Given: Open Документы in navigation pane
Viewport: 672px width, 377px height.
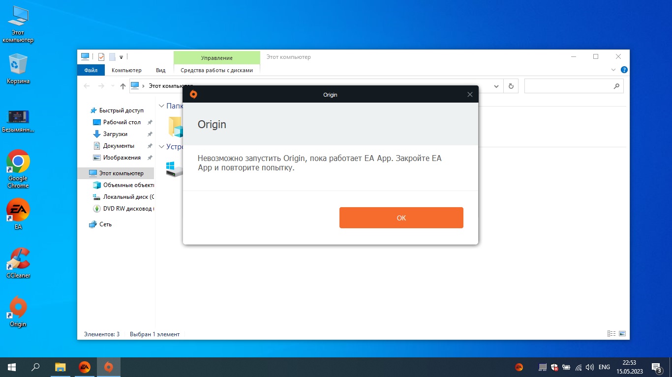Looking at the screenshot, I should coord(119,146).
